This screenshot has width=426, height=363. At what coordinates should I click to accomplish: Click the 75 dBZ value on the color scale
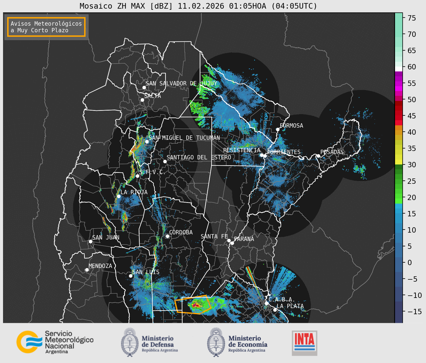pos(412,18)
